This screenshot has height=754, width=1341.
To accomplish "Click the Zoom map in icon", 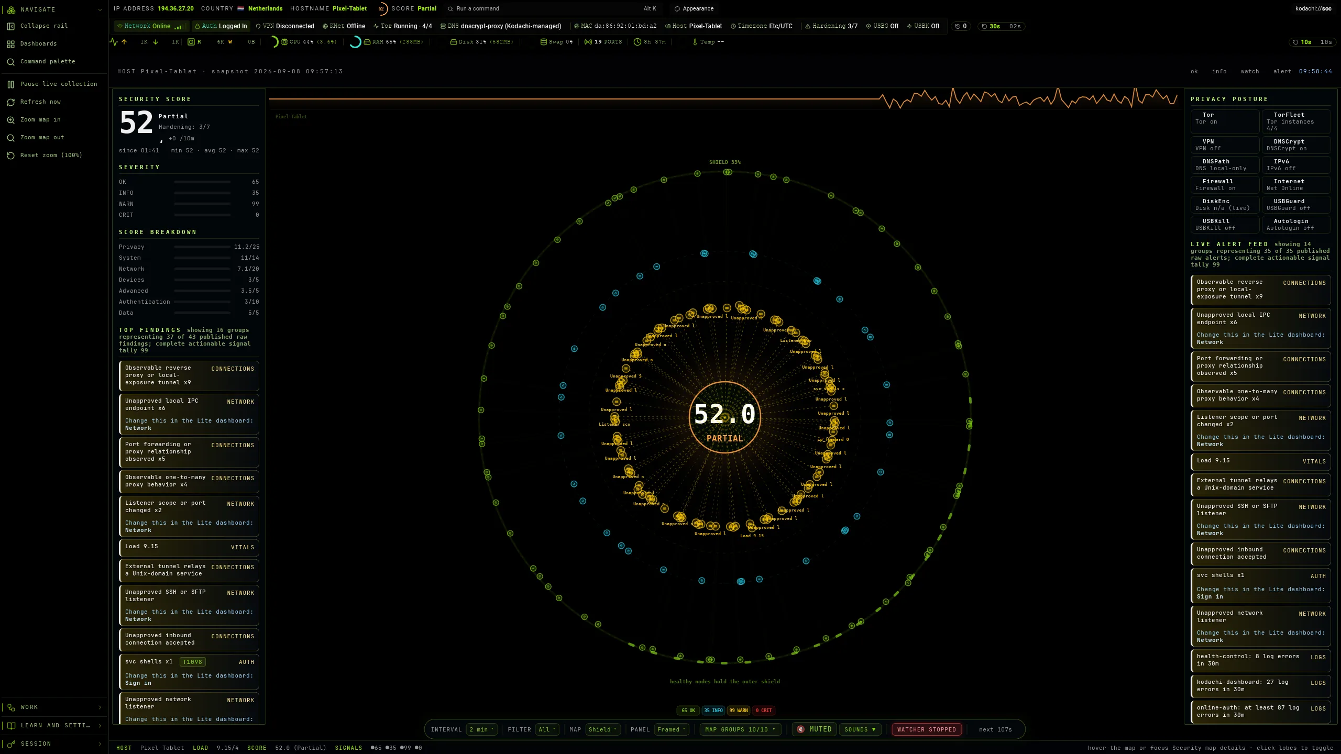I will coord(10,120).
